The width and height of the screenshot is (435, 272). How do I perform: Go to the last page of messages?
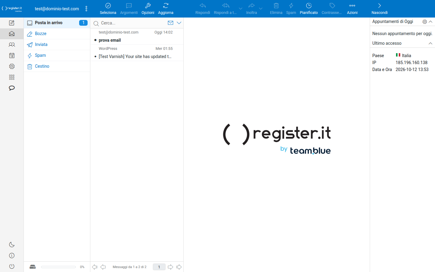[x=179, y=267]
